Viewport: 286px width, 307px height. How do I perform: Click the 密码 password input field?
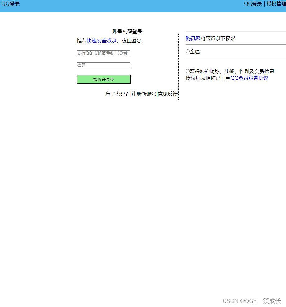[x=103, y=65]
